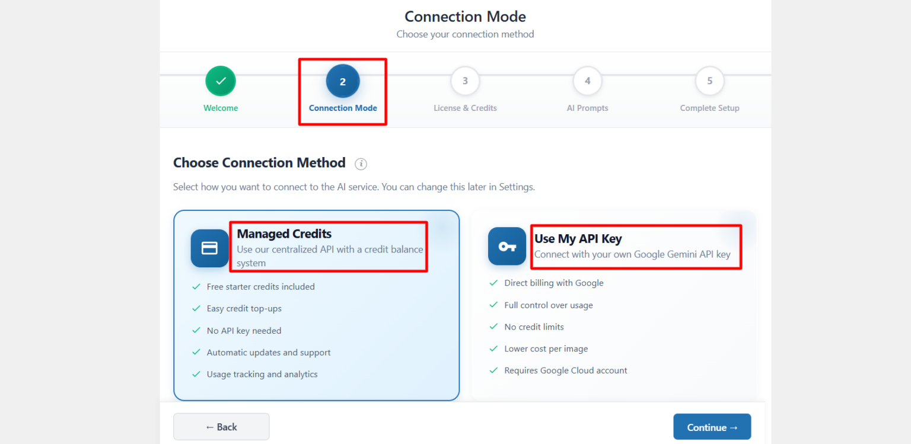Click the 'No credit limits' feature text
This screenshot has height=444, width=911.
(534, 327)
